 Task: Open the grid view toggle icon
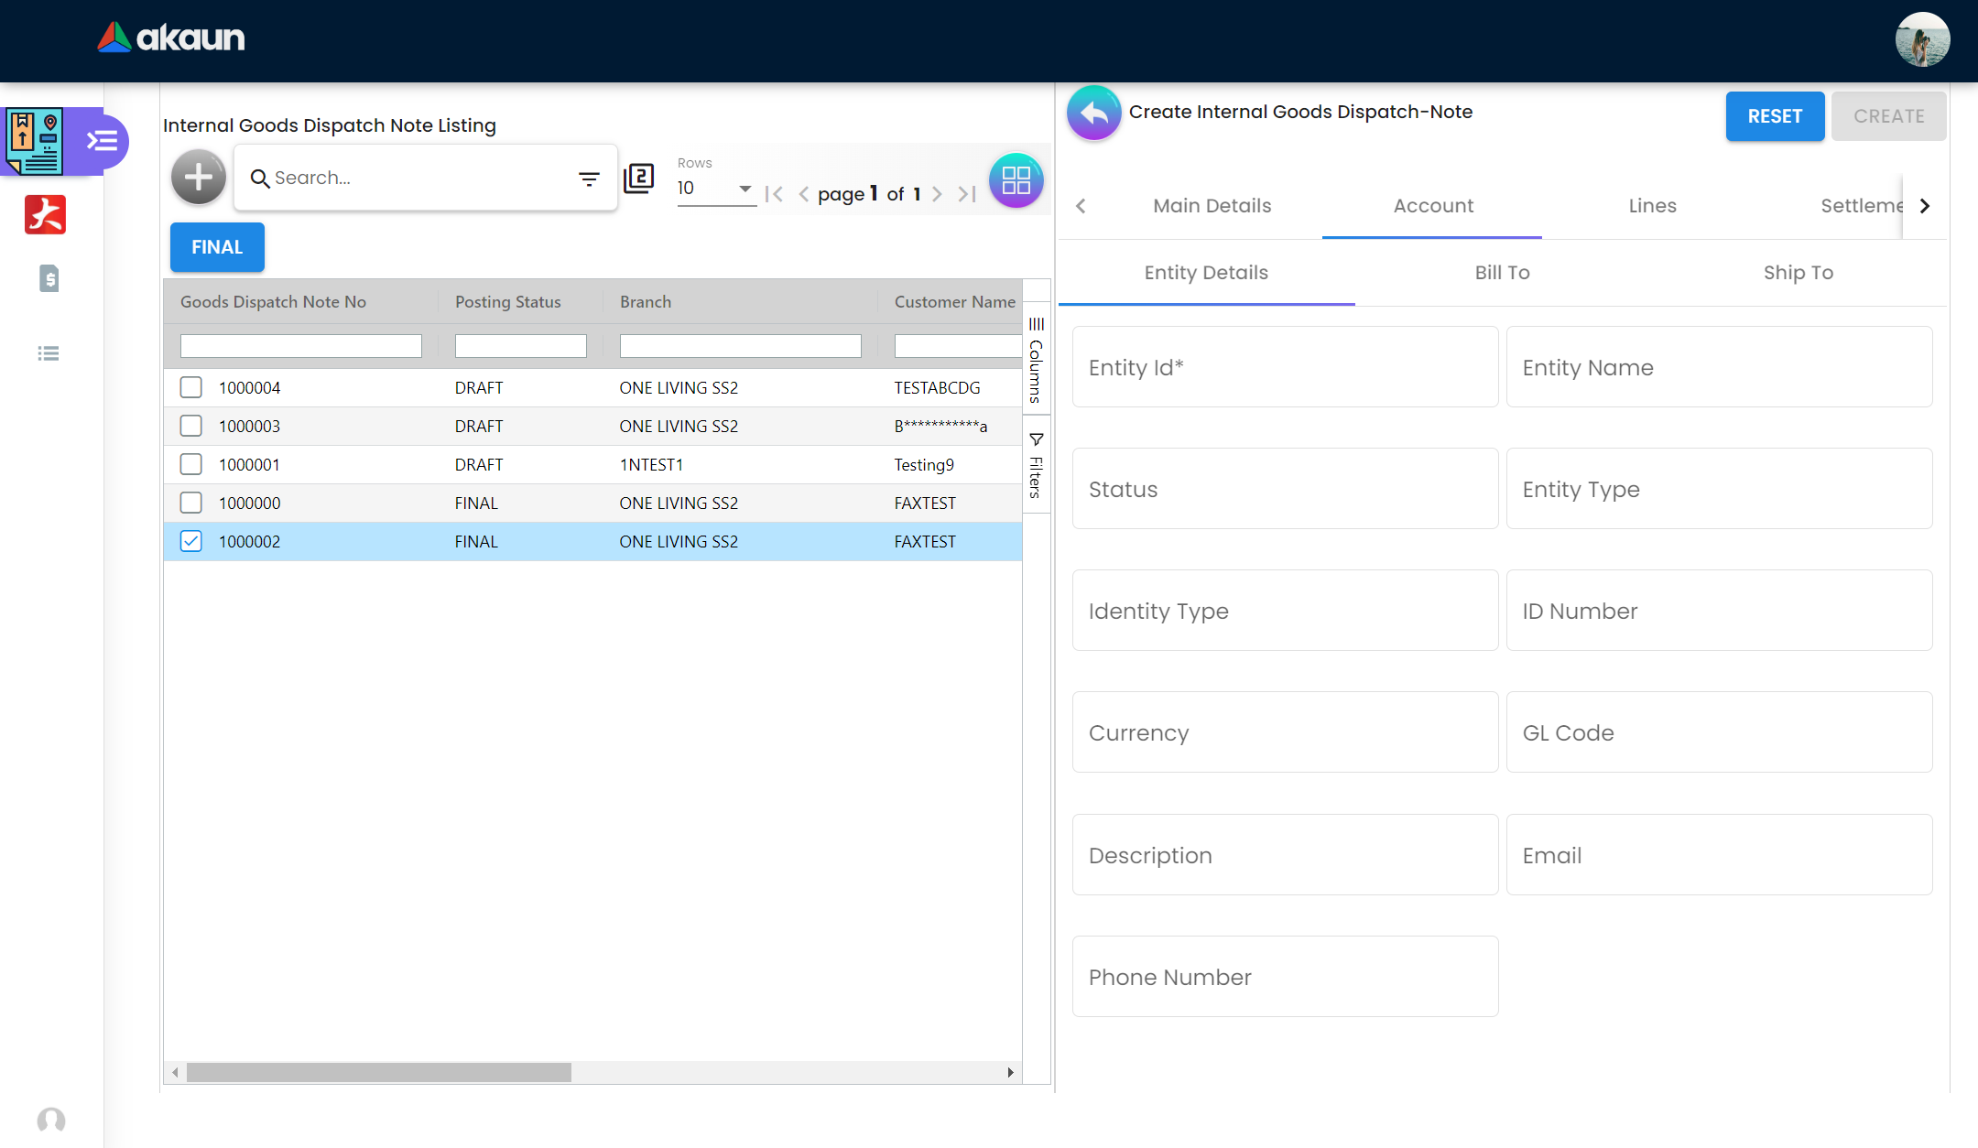tap(1016, 180)
